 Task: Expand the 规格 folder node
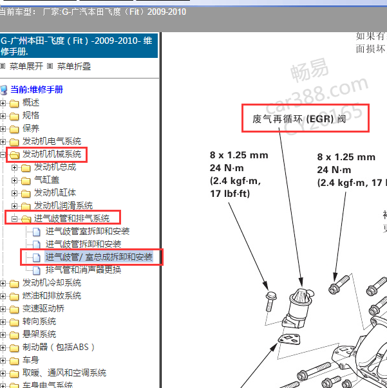click(3, 116)
